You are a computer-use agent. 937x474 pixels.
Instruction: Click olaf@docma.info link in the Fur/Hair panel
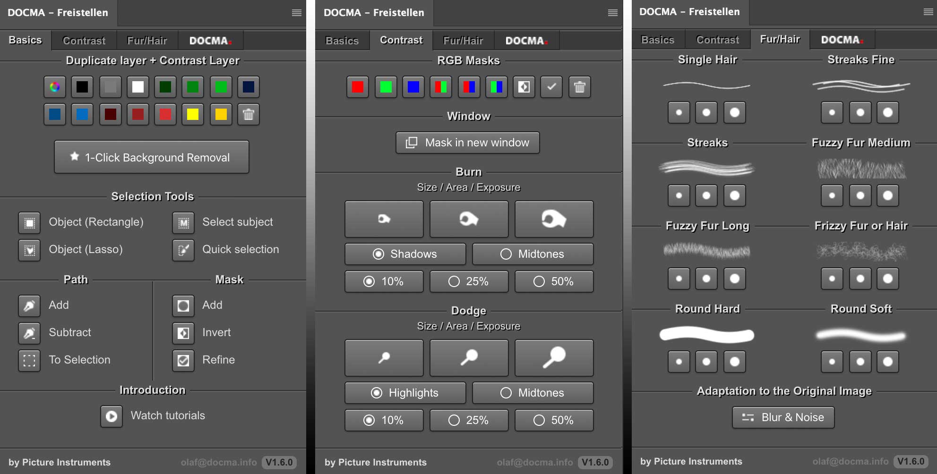851,462
